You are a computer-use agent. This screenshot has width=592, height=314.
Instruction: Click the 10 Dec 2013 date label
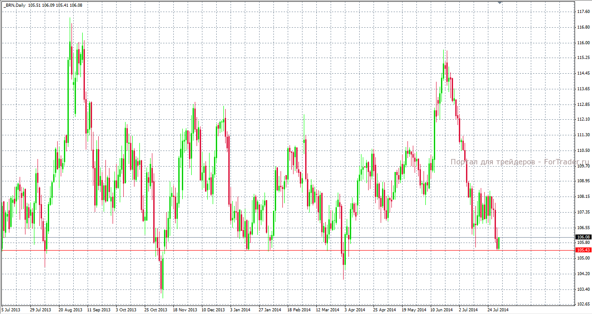213,310
